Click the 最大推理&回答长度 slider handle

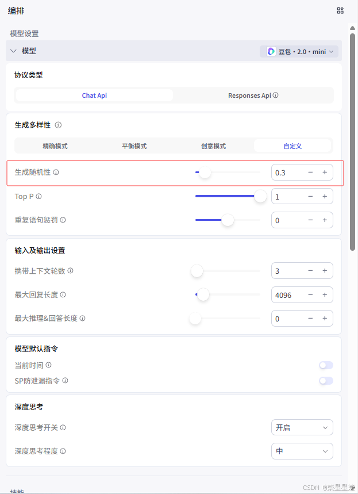point(195,318)
